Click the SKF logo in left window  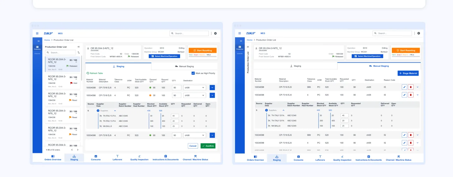[48, 33]
